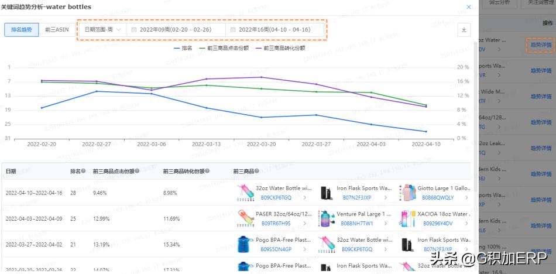Image resolution: width=556 pixels, height=274 pixels.
Task: Close the keyword trend analysis dialog
Action: (468, 7)
